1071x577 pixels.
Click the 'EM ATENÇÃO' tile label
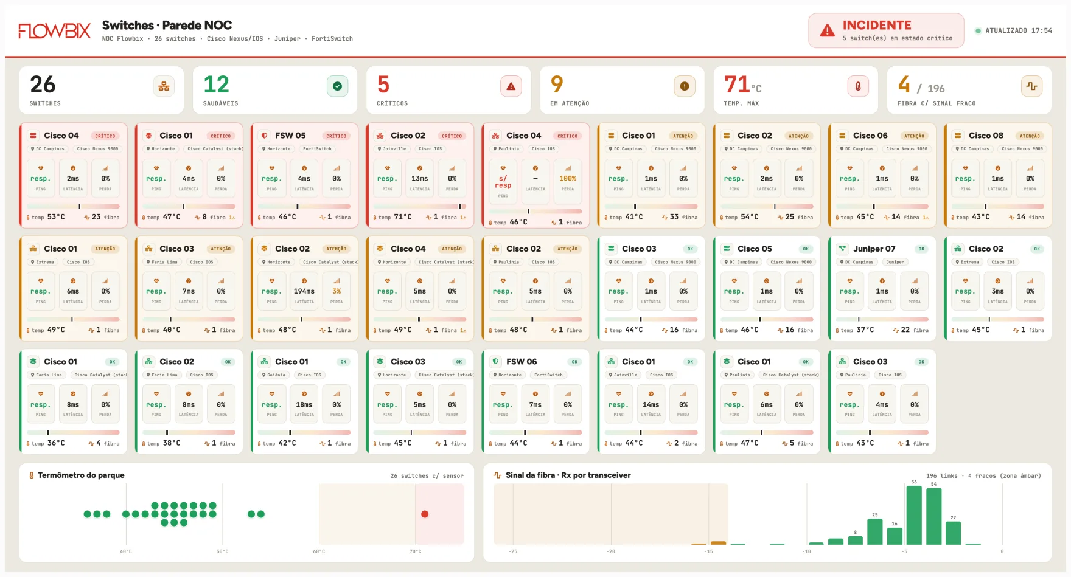point(570,103)
